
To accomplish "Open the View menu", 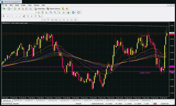I will click(11, 5).
